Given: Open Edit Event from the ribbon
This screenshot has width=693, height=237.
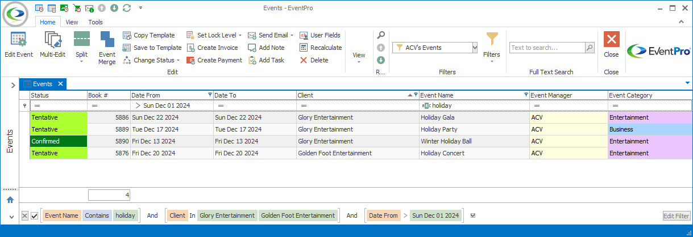Looking at the screenshot, I should pyautogui.click(x=19, y=45).
